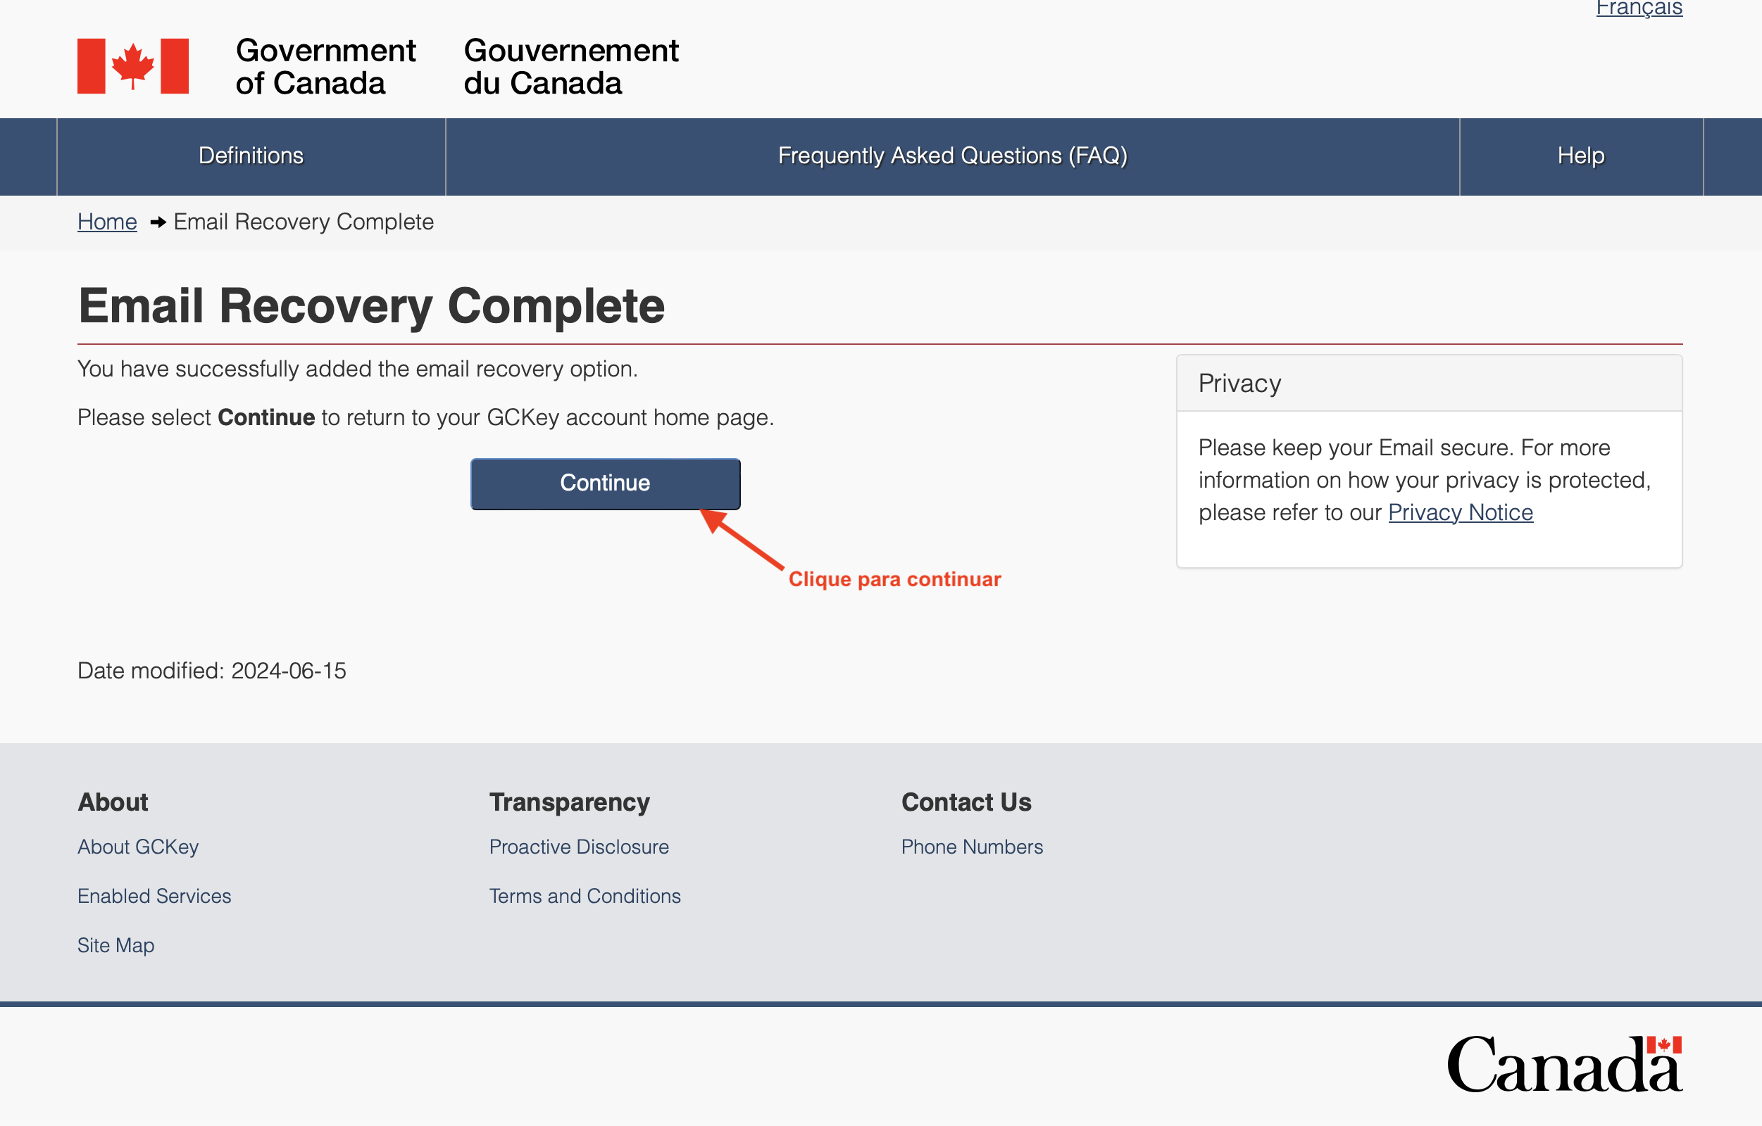
Task: Open Frequently Asked Questions (FAQ)
Action: (952, 156)
